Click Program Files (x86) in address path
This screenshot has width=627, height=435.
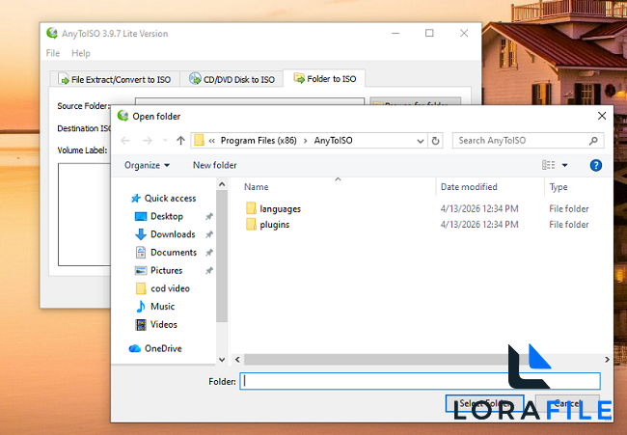tap(259, 140)
